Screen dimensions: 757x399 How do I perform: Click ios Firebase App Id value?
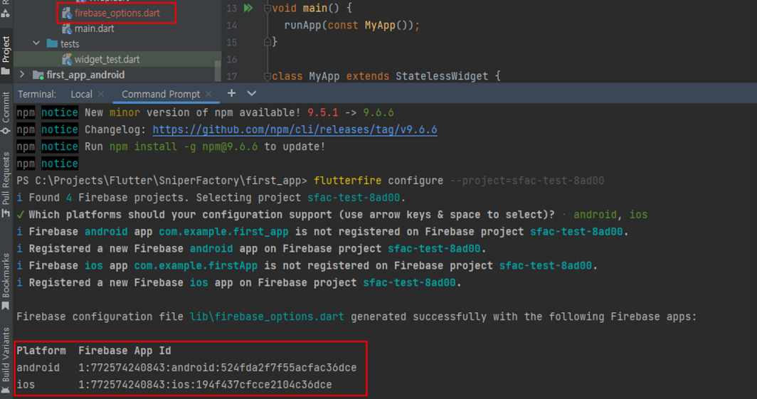pos(205,385)
